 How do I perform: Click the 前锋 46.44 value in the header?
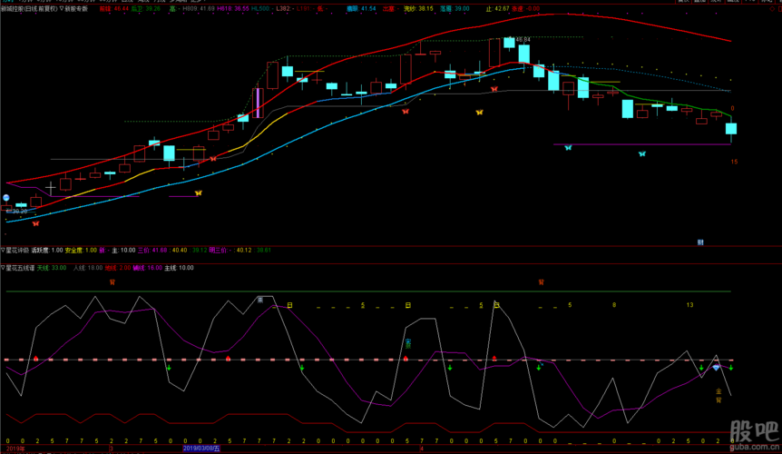point(114,8)
